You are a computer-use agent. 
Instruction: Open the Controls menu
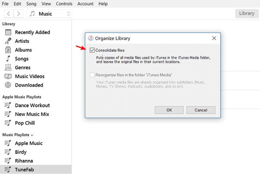coord(64,4)
